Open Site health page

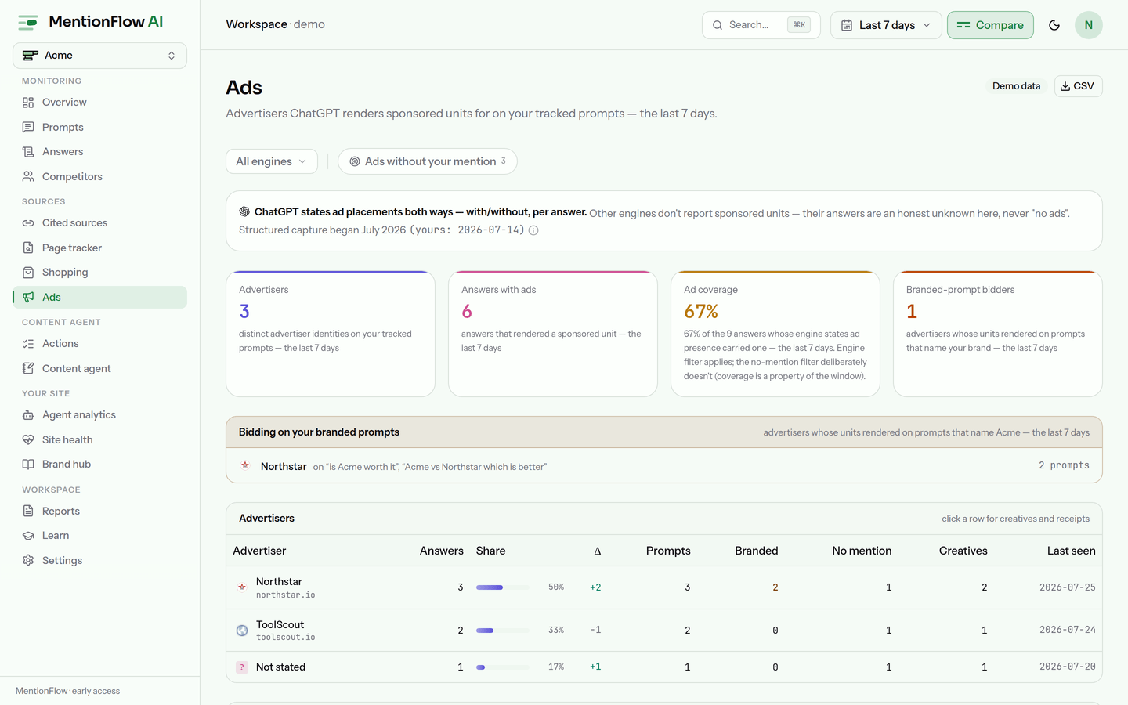pos(99,439)
